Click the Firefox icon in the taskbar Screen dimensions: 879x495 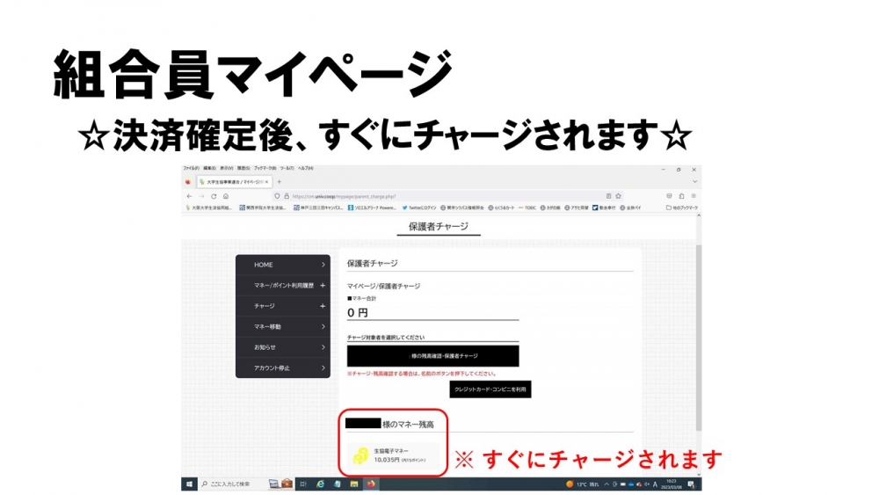[372, 484]
